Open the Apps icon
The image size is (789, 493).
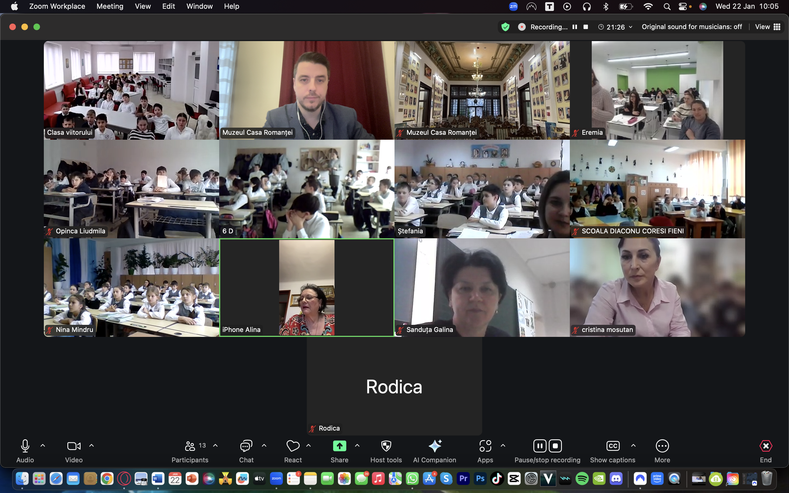pyautogui.click(x=485, y=446)
